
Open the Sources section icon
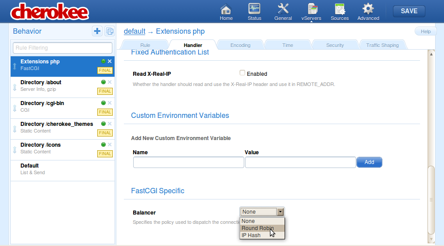(340, 12)
